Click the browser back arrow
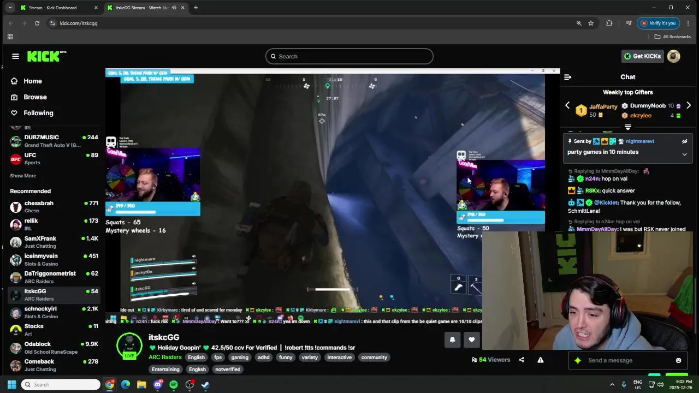The width and height of the screenshot is (699, 393). [x=11, y=23]
